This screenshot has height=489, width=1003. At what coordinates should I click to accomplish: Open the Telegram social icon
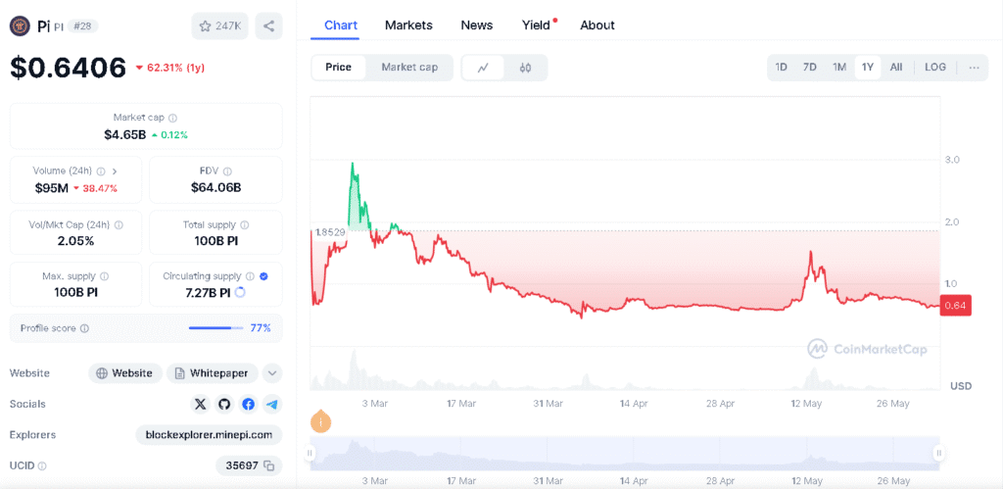272,404
